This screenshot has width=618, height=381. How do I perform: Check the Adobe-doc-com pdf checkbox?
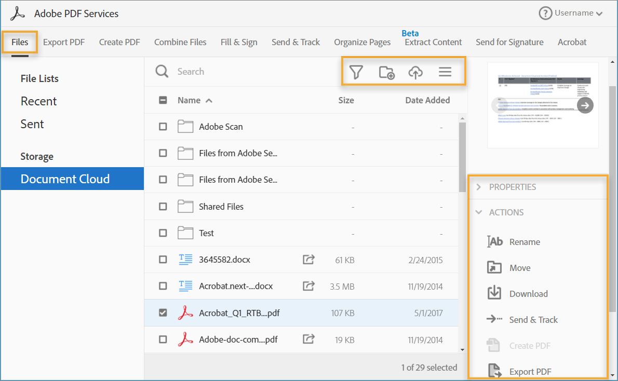[x=163, y=339]
